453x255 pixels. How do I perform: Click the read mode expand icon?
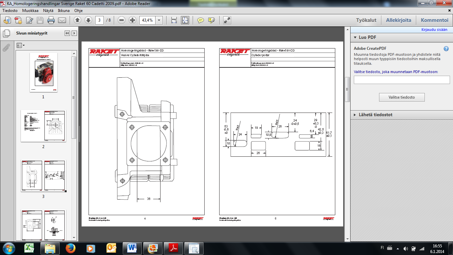coord(227,20)
